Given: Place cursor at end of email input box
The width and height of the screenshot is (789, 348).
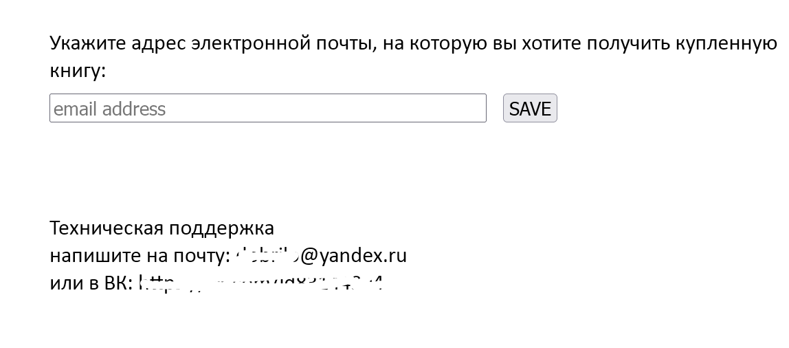Looking at the screenshot, I should (480, 108).
